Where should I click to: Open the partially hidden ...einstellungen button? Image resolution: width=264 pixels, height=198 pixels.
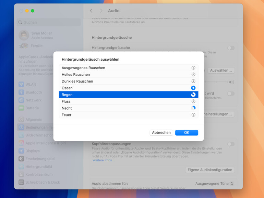coord(218,114)
